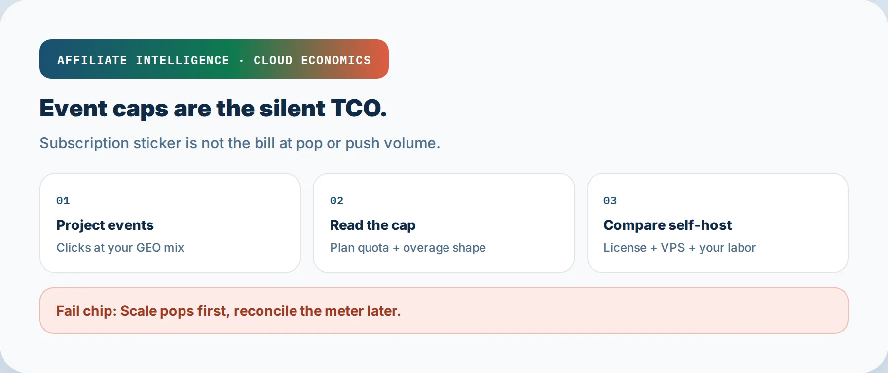Open the Compare self-host card

718,223
